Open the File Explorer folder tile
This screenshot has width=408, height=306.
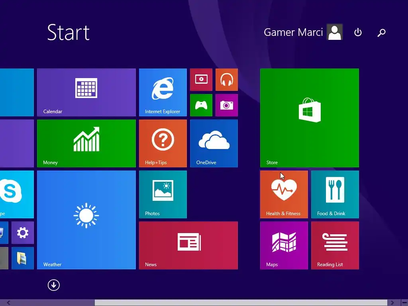[23, 258]
